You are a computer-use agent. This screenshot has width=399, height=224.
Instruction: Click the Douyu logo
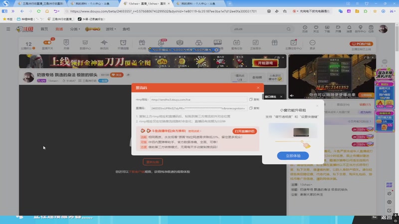tap(24, 29)
